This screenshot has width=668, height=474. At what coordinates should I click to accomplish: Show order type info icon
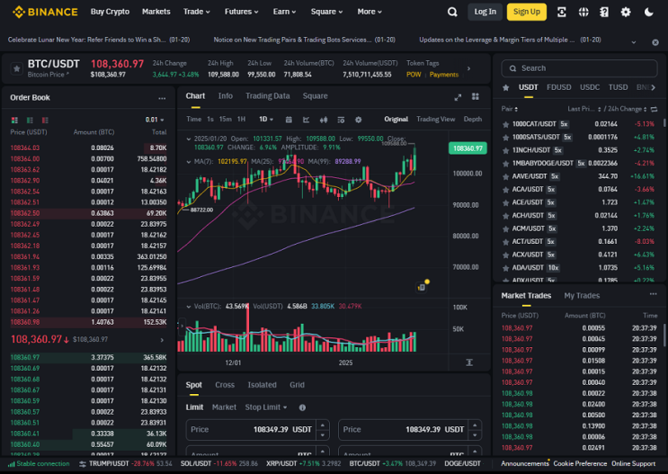tap(302, 408)
